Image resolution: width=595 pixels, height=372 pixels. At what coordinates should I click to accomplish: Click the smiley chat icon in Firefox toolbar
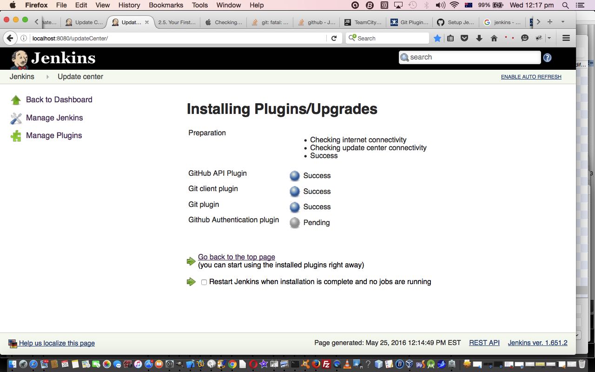coord(525,38)
